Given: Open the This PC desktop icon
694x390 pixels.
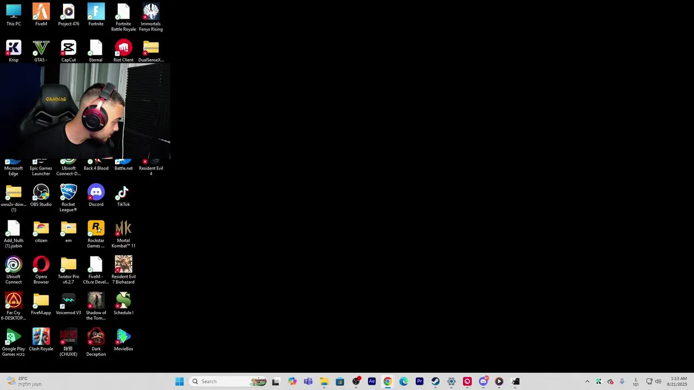Looking at the screenshot, I should point(14,15).
